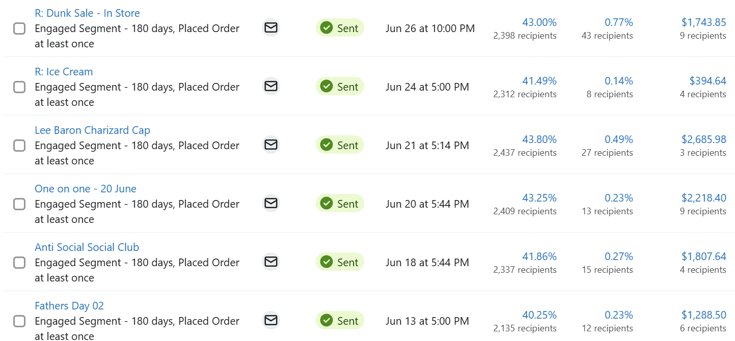Screen dimensions: 735x341
Task: Click the $2,685.98 revenue for Lee Baron Charizard Cap
Action: pos(703,139)
